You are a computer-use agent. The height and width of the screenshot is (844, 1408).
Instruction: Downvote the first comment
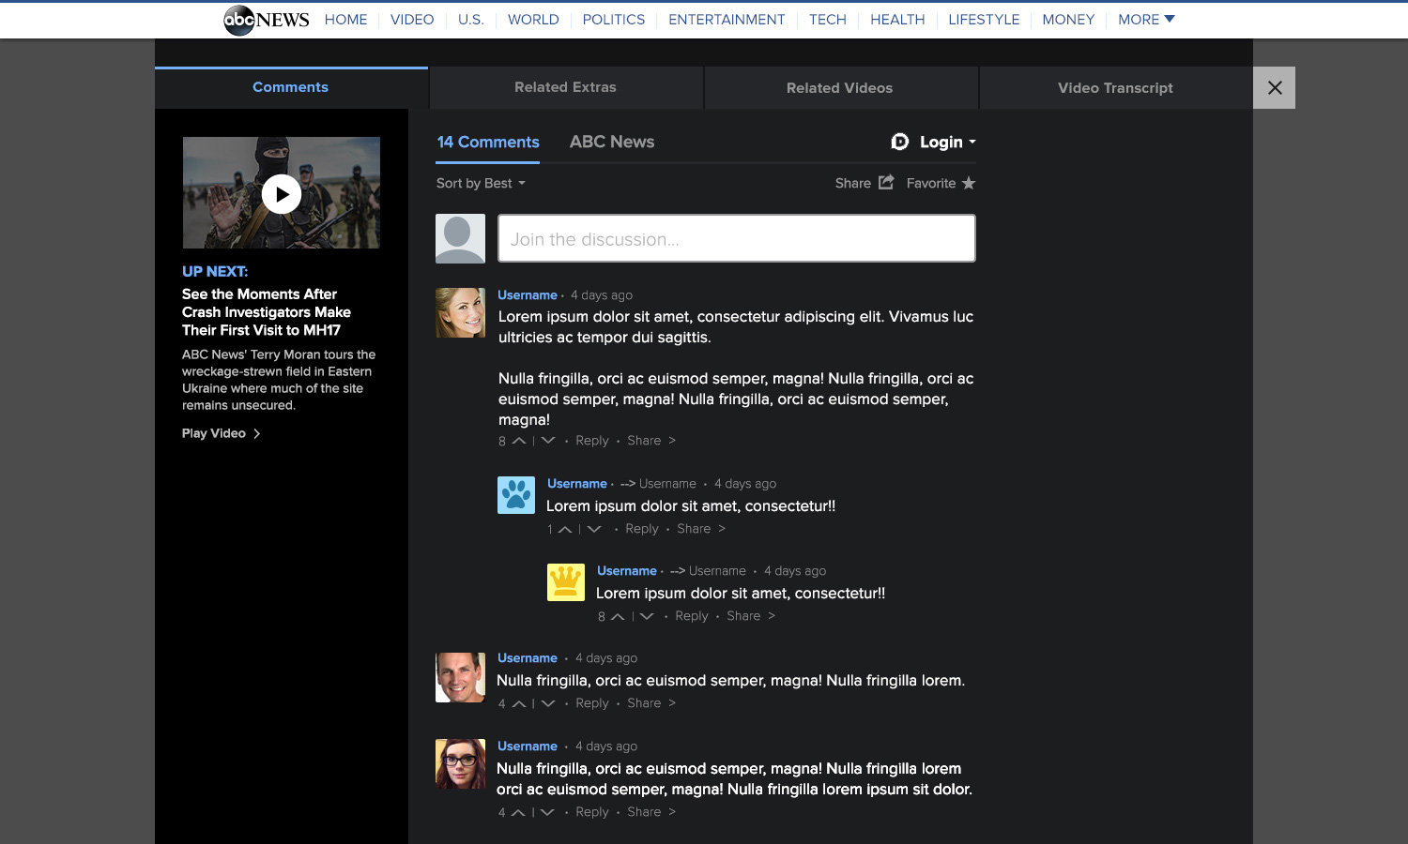[x=548, y=441]
